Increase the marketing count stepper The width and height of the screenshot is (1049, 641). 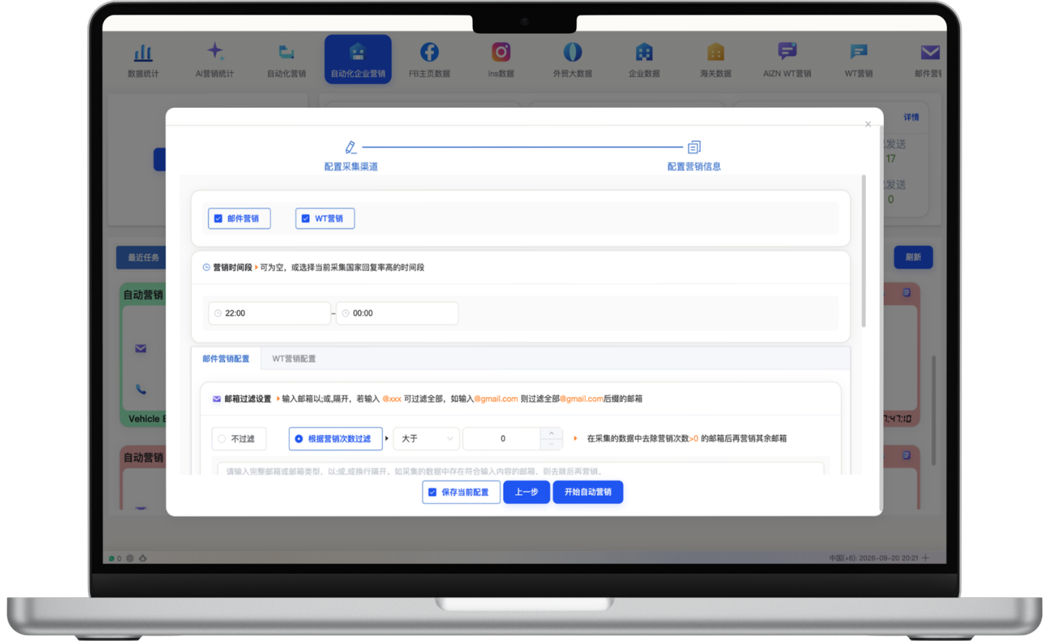[551, 433]
